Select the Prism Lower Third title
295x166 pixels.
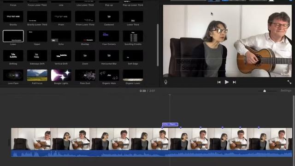point(85,17)
